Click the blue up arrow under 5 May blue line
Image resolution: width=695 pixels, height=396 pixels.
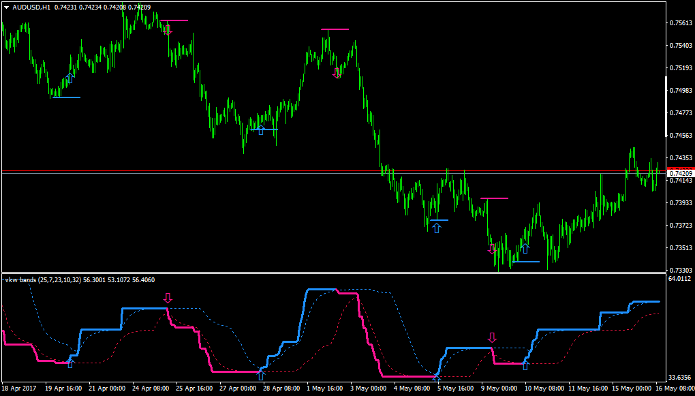[437, 228]
